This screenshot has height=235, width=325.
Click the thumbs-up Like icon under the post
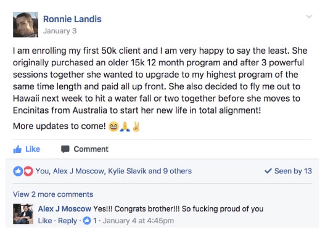tap(17, 149)
